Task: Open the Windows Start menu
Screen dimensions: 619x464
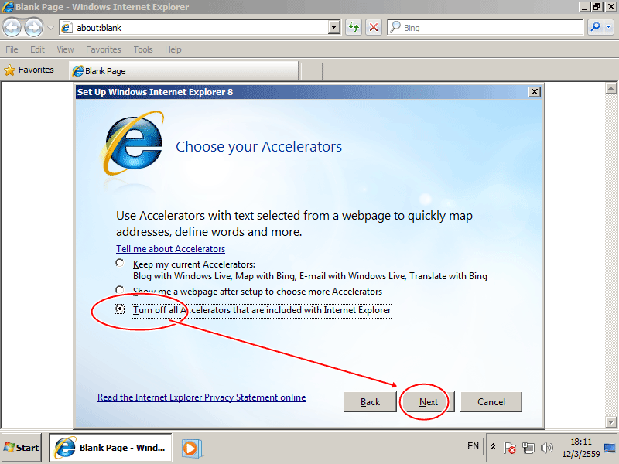Action: click(22, 448)
